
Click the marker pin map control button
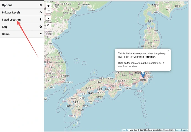click(48, 18)
